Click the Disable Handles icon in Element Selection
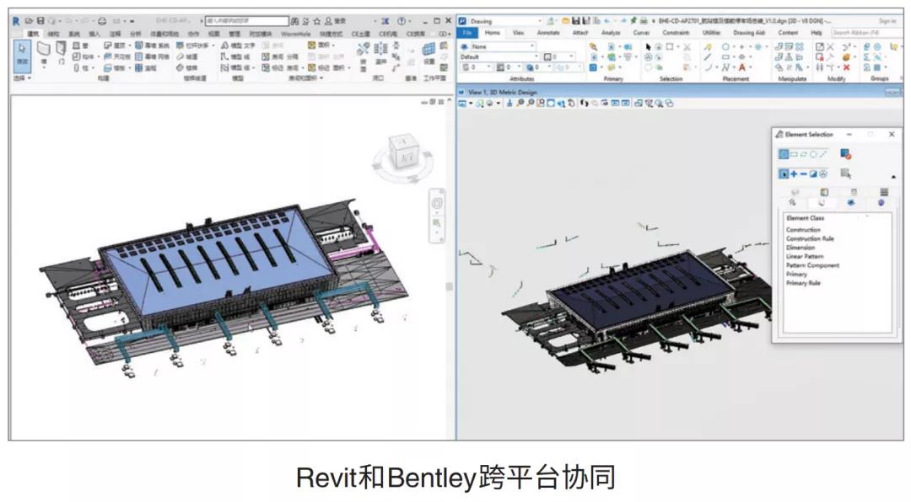Viewport: 911px width, 502px height. (846, 154)
